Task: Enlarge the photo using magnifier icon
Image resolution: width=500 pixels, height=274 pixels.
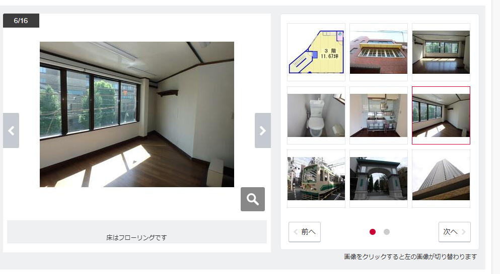Action: [253, 199]
